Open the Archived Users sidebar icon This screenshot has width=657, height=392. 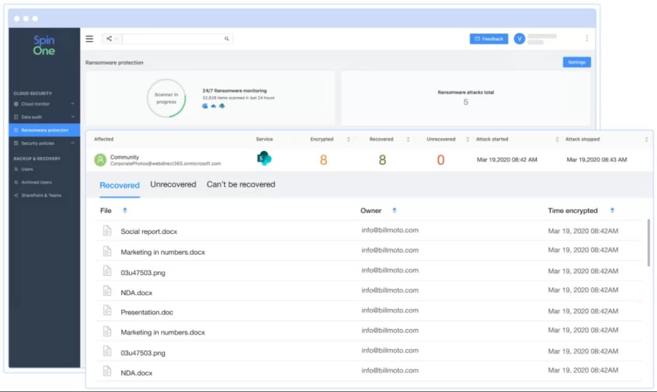pyautogui.click(x=16, y=182)
